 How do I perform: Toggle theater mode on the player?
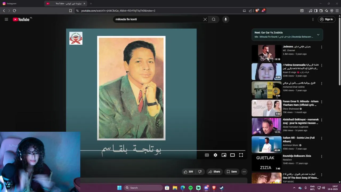tap(232, 155)
